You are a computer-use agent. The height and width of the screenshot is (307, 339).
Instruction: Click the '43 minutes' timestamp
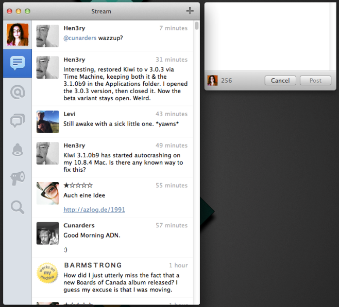click(172, 114)
